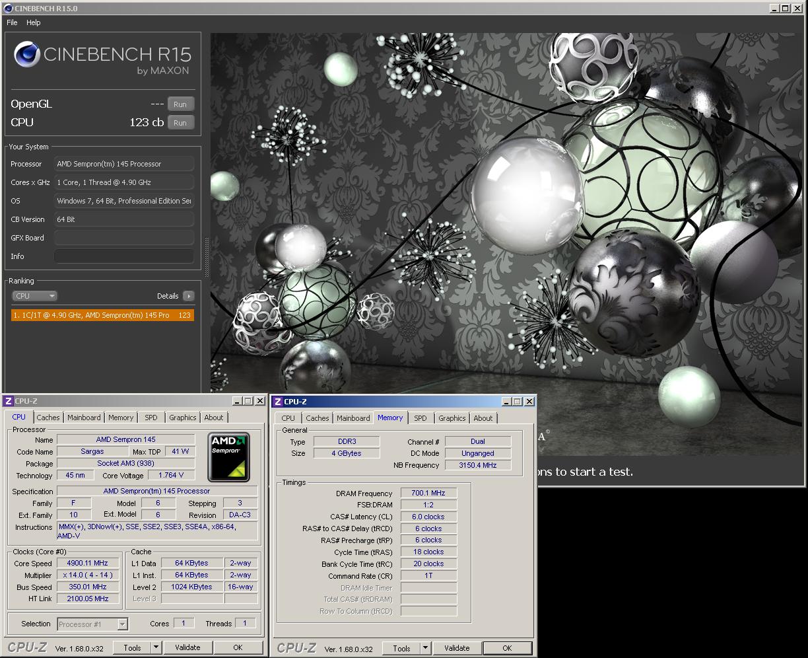The height and width of the screenshot is (658, 808).
Task: Run the CPU benchmark
Action: [x=180, y=123]
